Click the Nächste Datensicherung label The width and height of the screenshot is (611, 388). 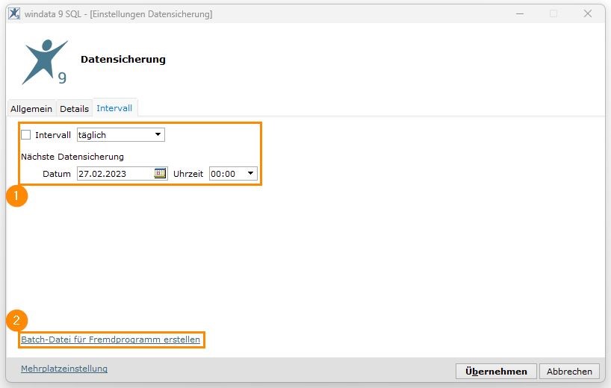coord(72,157)
